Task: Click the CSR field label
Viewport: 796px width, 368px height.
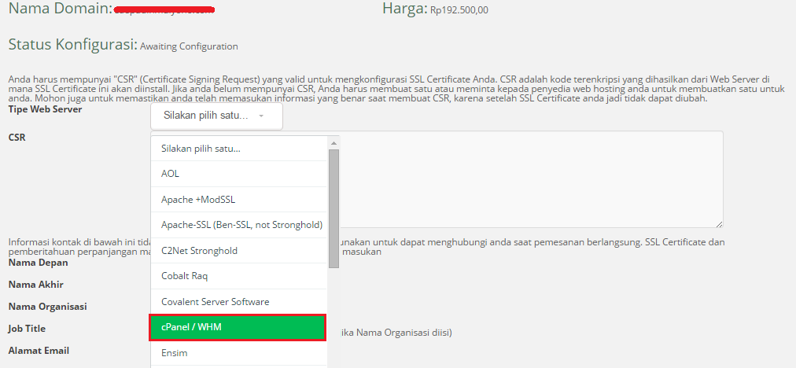Action: [x=17, y=137]
